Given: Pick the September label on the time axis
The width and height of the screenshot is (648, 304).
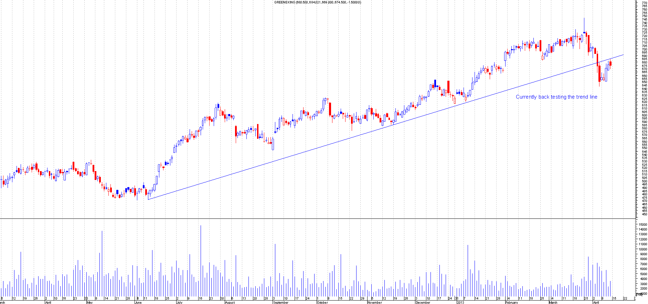Looking at the screenshot, I should click(280, 303).
